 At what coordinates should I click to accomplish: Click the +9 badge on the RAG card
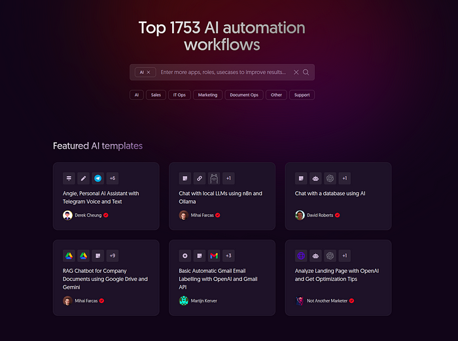pos(113,256)
